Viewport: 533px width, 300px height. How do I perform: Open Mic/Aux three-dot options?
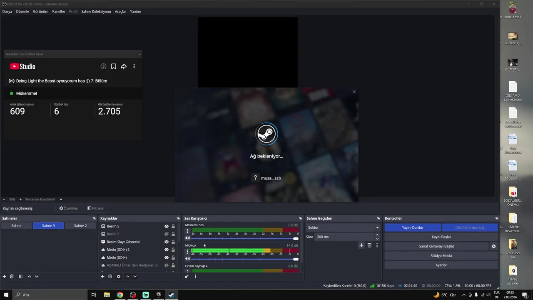tap(187, 251)
